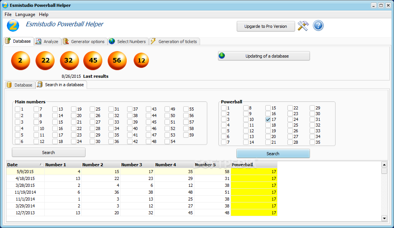
Task: Check Powerball number 1 checkbox
Action: pyautogui.click(x=224, y=108)
